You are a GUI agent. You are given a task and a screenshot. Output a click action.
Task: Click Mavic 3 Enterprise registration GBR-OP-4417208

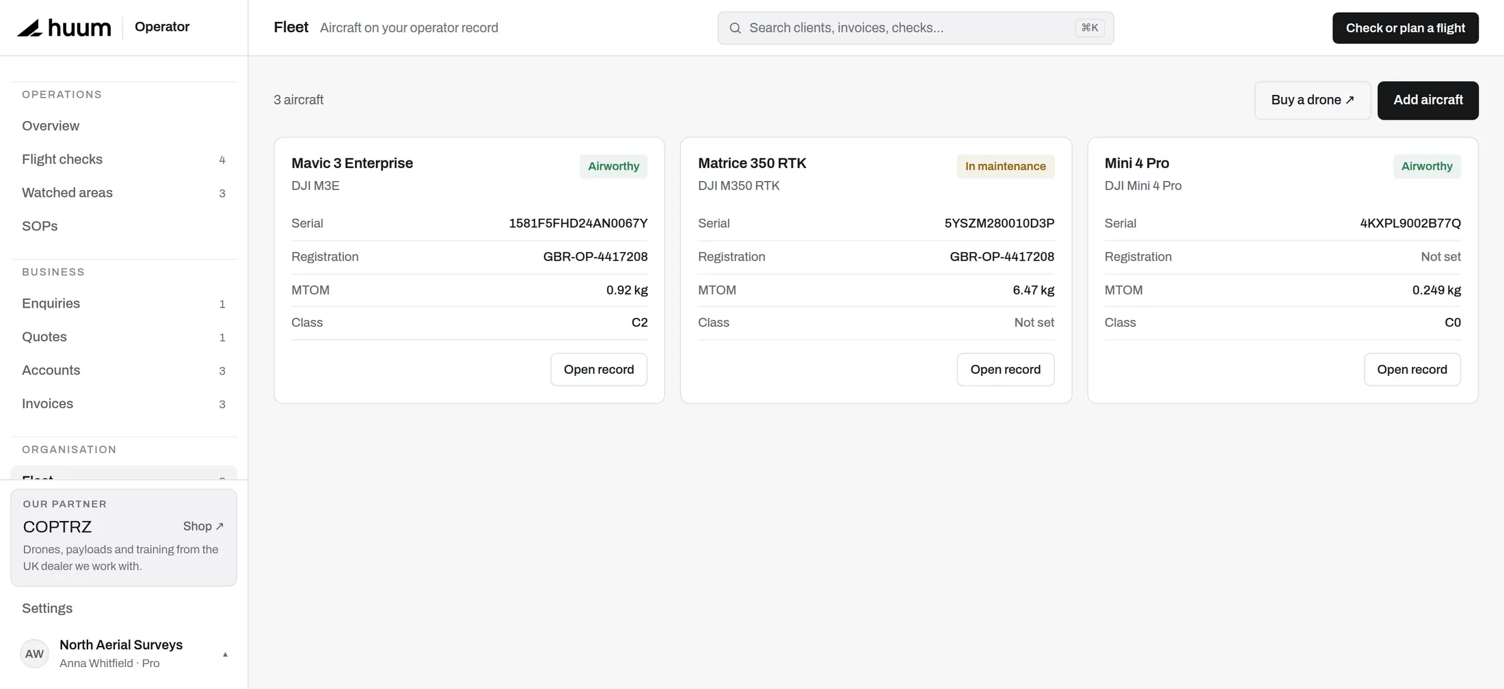click(595, 257)
